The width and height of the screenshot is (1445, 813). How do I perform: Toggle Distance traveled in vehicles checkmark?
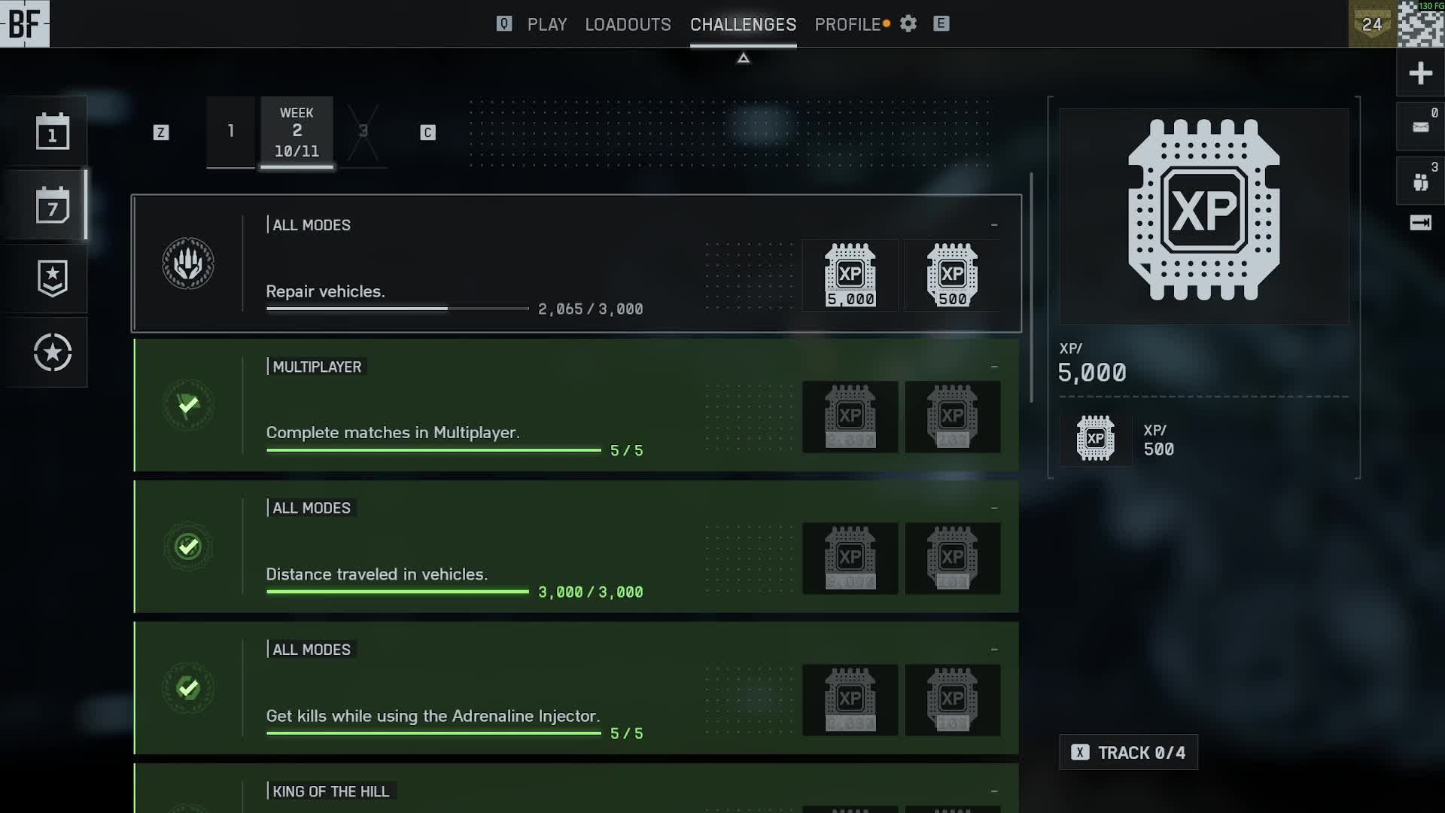click(188, 547)
